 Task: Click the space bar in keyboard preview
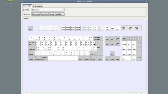(x=63, y=58)
